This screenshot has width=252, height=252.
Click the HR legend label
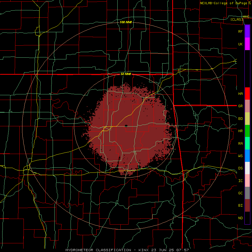pos(240,131)
